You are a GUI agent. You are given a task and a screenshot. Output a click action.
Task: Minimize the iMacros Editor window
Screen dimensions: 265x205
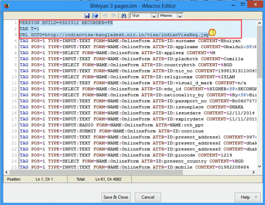[233, 5]
